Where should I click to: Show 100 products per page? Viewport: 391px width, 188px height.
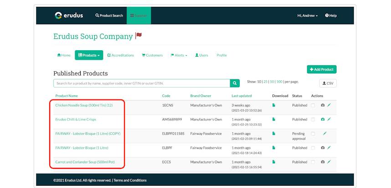[x=279, y=82]
